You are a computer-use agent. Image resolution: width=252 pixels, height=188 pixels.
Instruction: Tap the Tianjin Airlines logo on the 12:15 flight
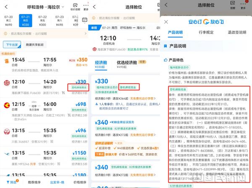coord(7,105)
